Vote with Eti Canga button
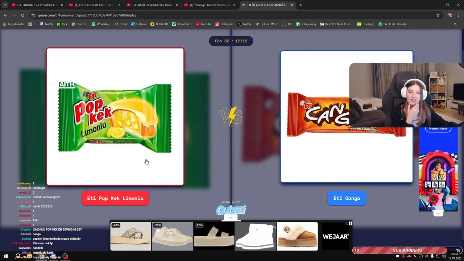Image resolution: width=464 pixels, height=261 pixels. pos(347,198)
